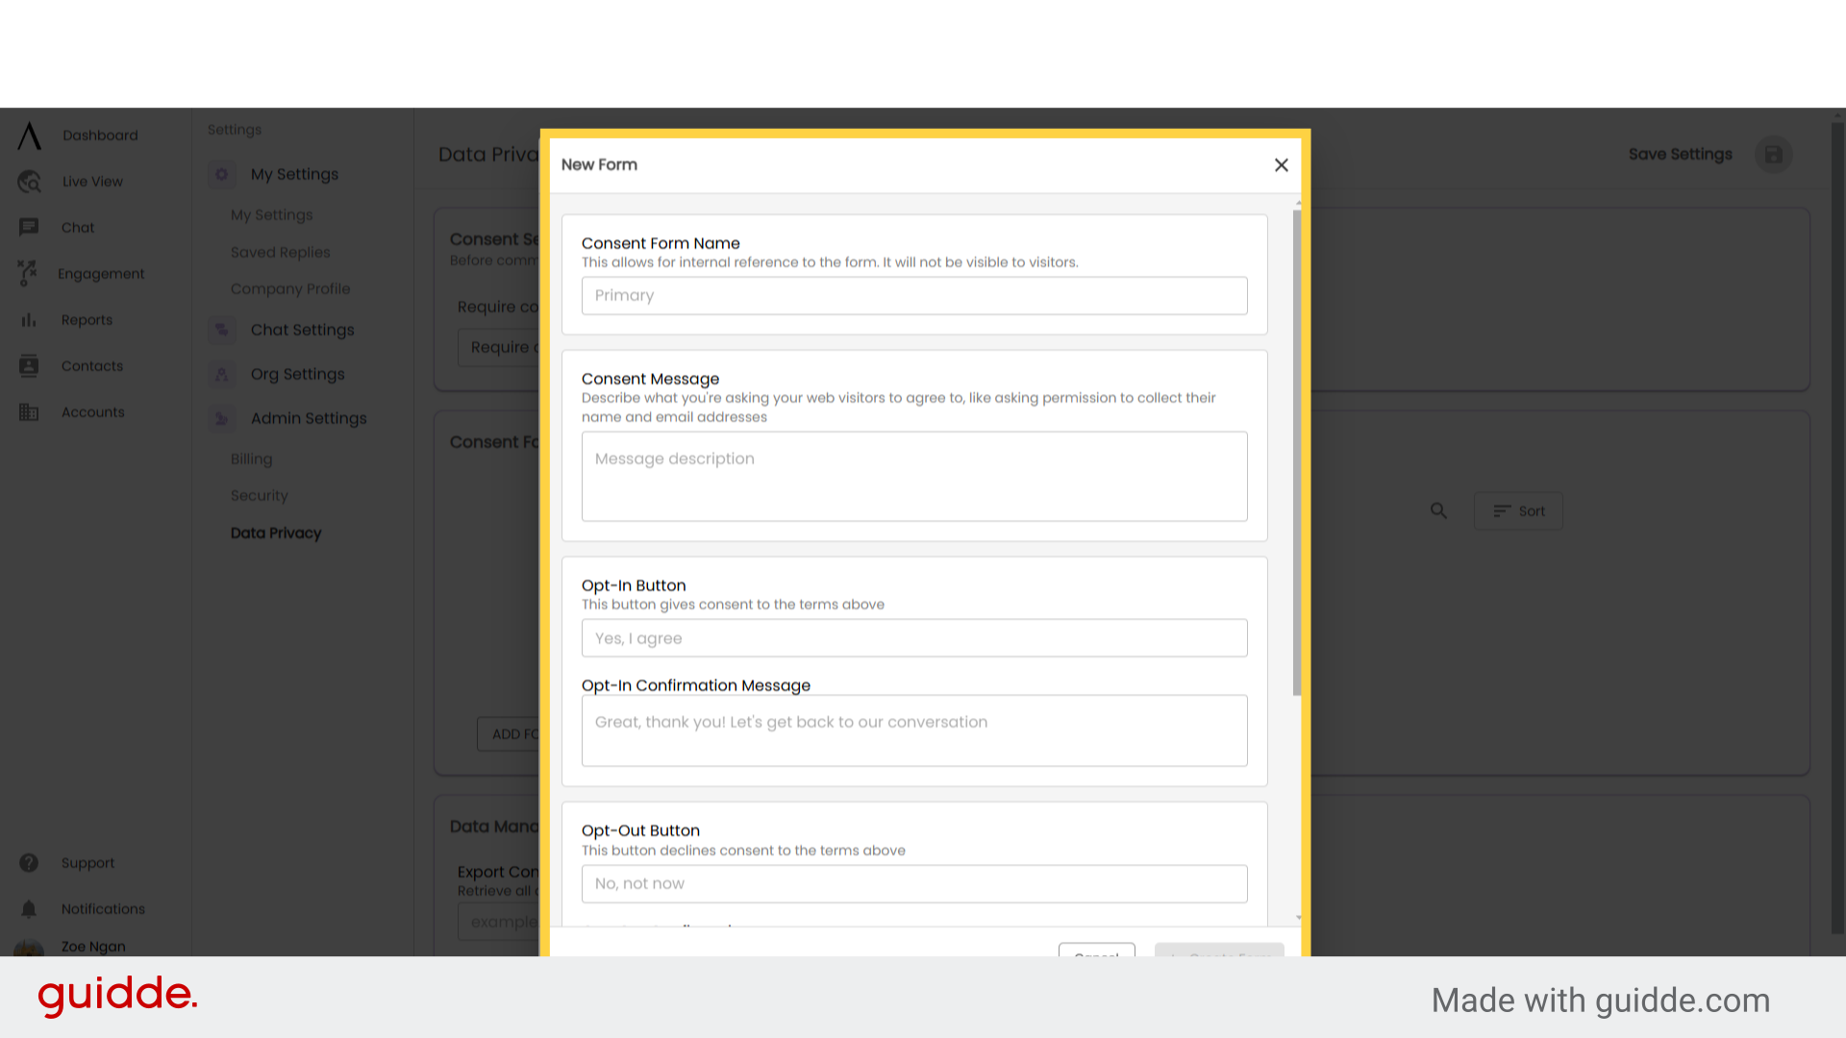Open Data Privacy settings item

276,533
